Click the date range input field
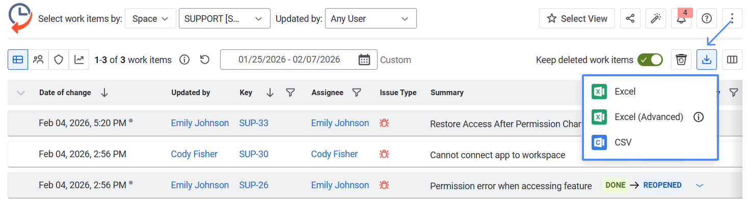This screenshot has height=206, width=747. click(299, 60)
